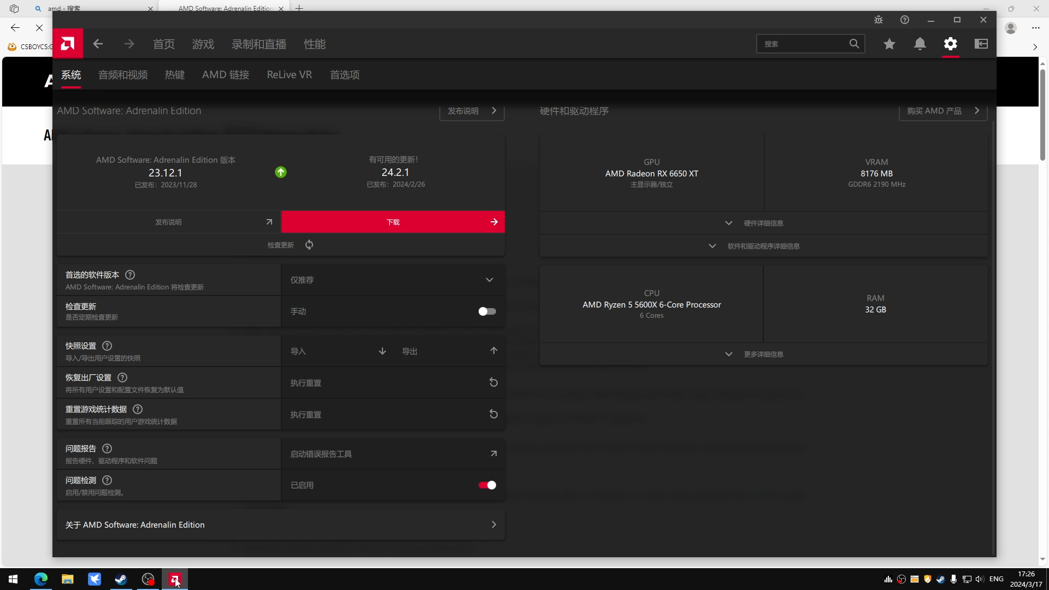
Task: Toggle automatic 检查更新 switch
Action: pyautogui.click(x=487, y=311)
